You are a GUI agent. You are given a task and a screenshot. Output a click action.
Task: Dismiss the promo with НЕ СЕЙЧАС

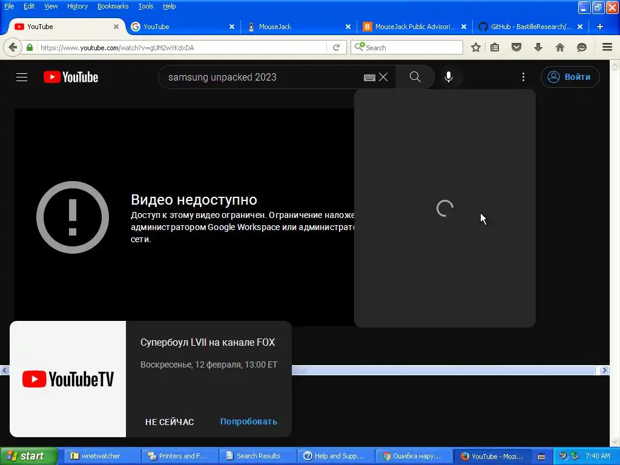(x=170, y=422)
